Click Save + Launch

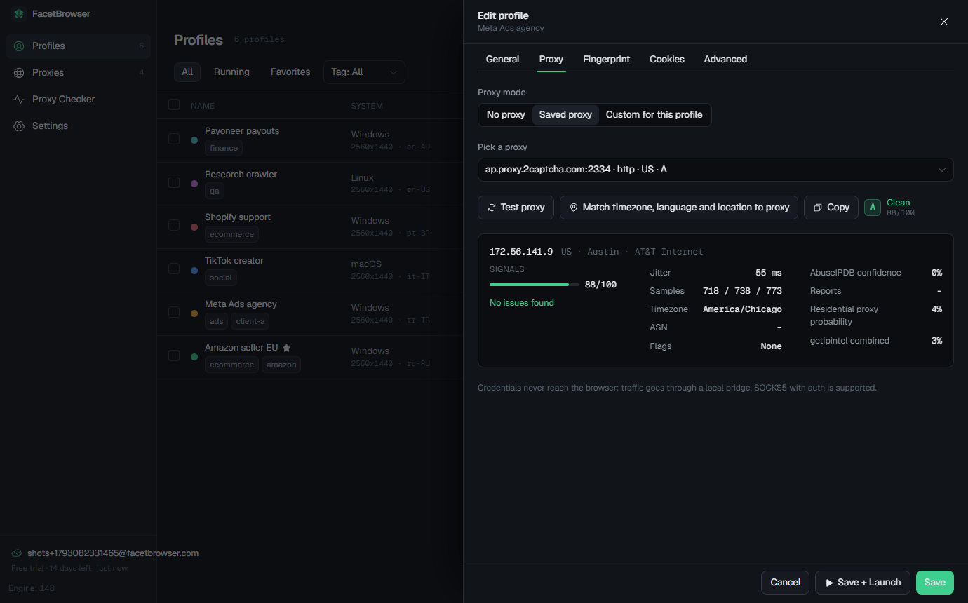pos(863,583)
